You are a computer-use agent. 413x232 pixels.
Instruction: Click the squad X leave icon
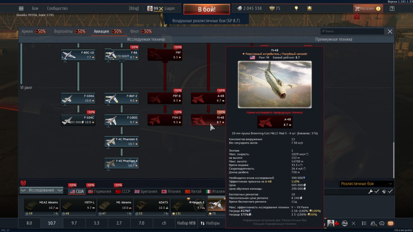353,223
